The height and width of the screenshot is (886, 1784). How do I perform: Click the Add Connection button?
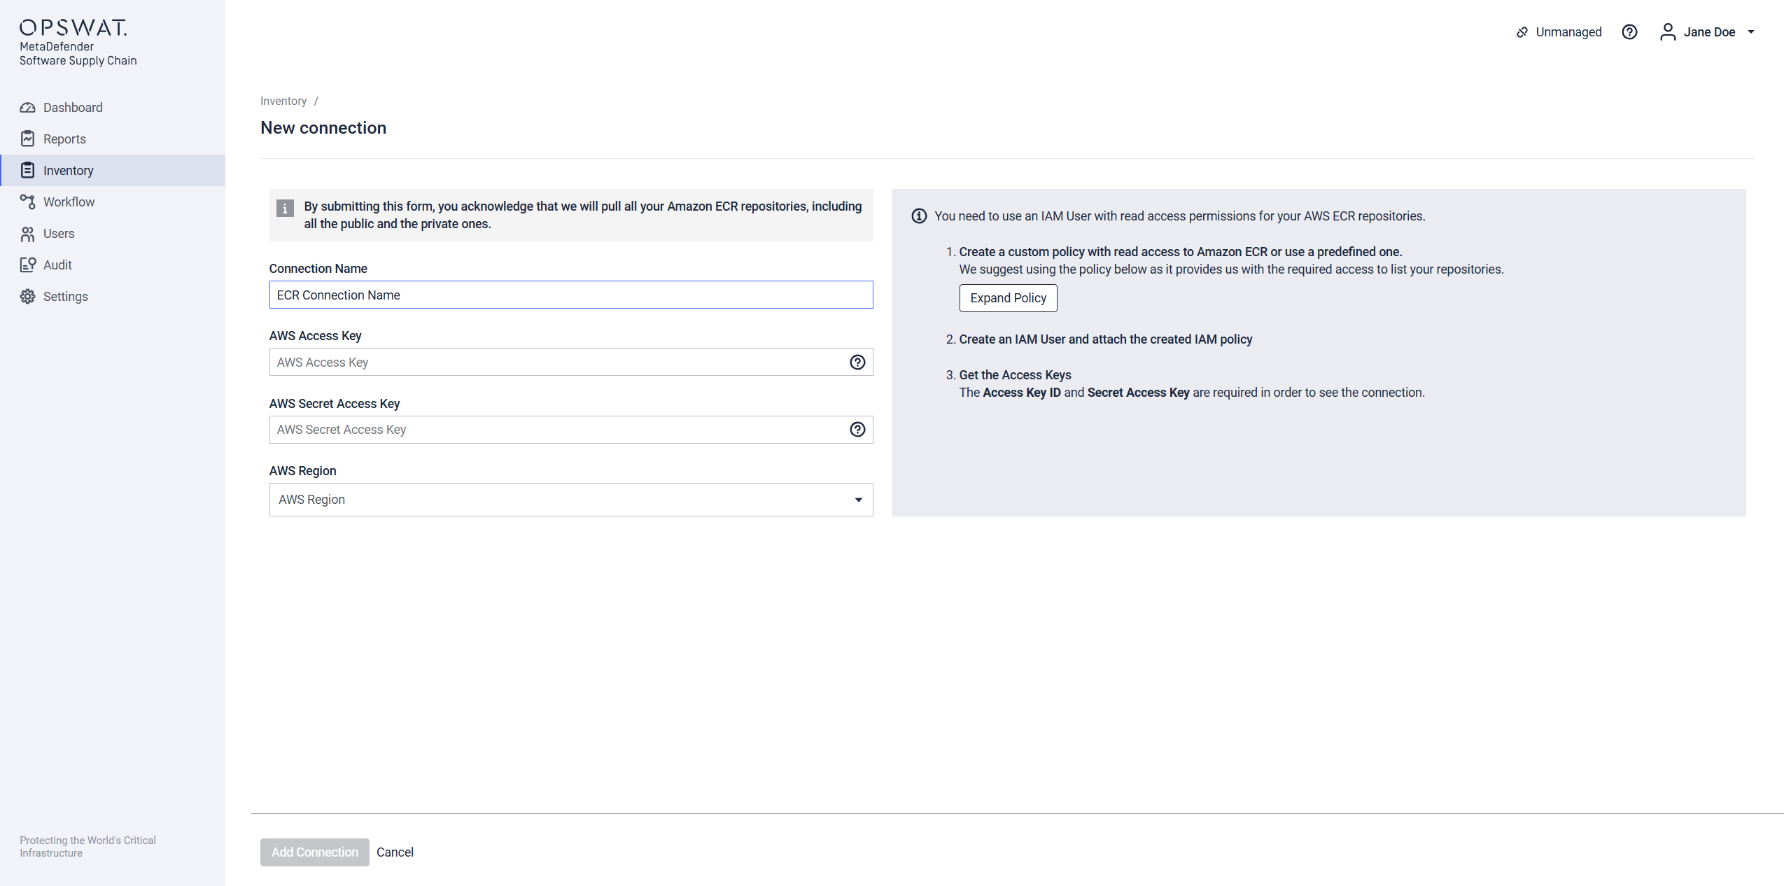(314, 852)
